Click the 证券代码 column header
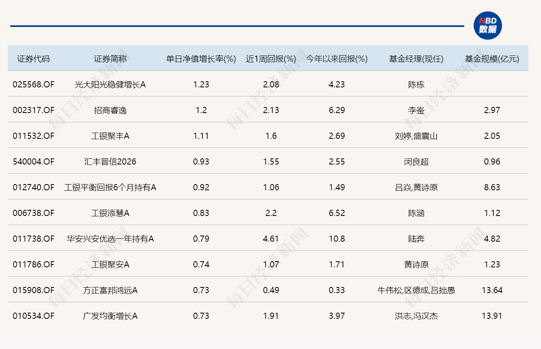Viewport: 541px width, 349px height. coord(34,58)
